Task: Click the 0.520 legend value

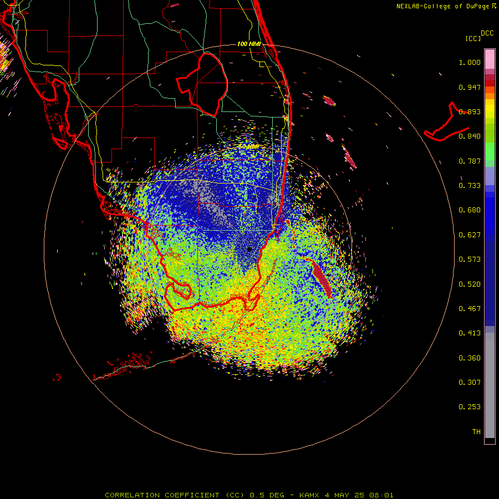Action: (470, 284)
